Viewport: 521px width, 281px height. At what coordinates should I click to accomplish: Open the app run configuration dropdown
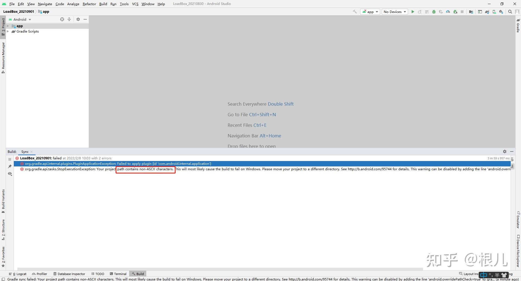coord(370,12)
